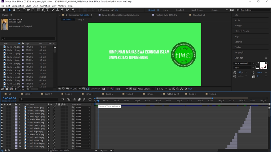Click Toggle Switches / Modes button
Image resolution: width=271 pixels, height=152 pixels.
59,150
